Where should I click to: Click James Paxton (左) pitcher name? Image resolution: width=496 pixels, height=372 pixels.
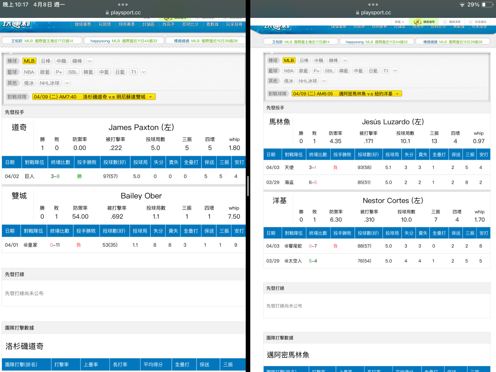tap(141, 128)
